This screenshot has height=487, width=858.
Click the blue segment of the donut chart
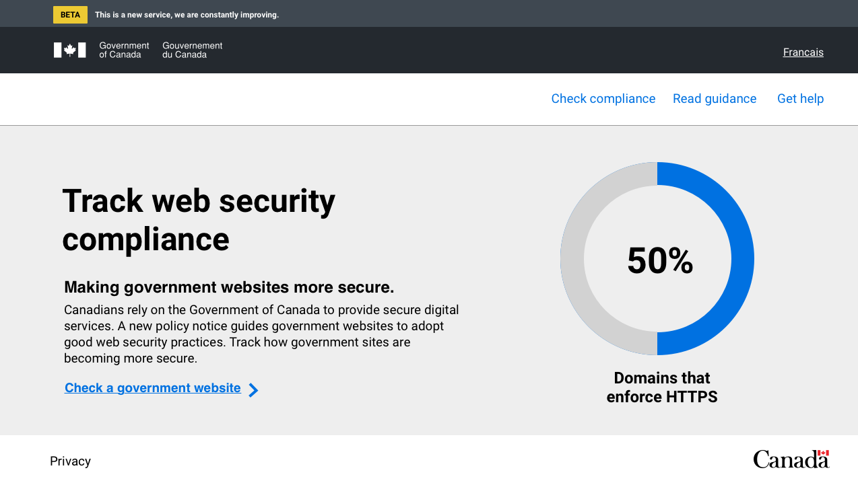[741, 258]
